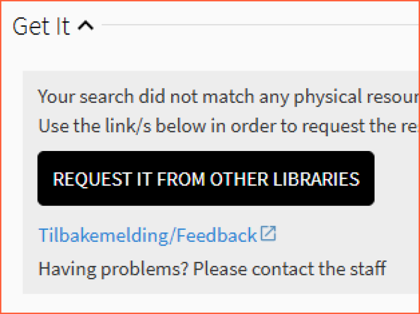Select the word 'Tilbakemelding' in the link
Viewport: 420px width, 314px height.
[x=104, y=235]
